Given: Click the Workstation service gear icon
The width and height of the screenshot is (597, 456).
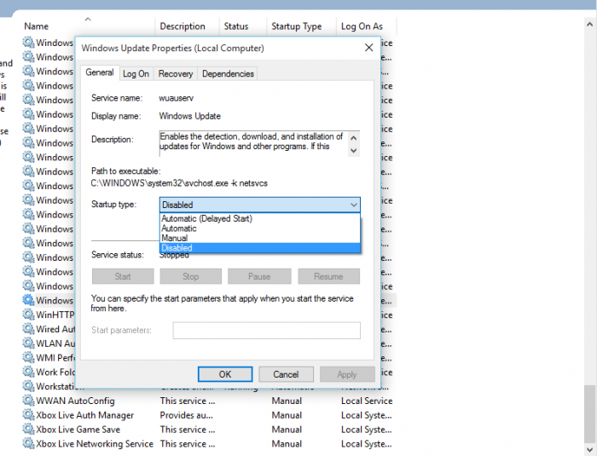Looking at the screenshot, I should coord(28,386).
